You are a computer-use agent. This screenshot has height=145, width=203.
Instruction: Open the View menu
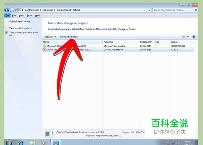pos(21,16)
